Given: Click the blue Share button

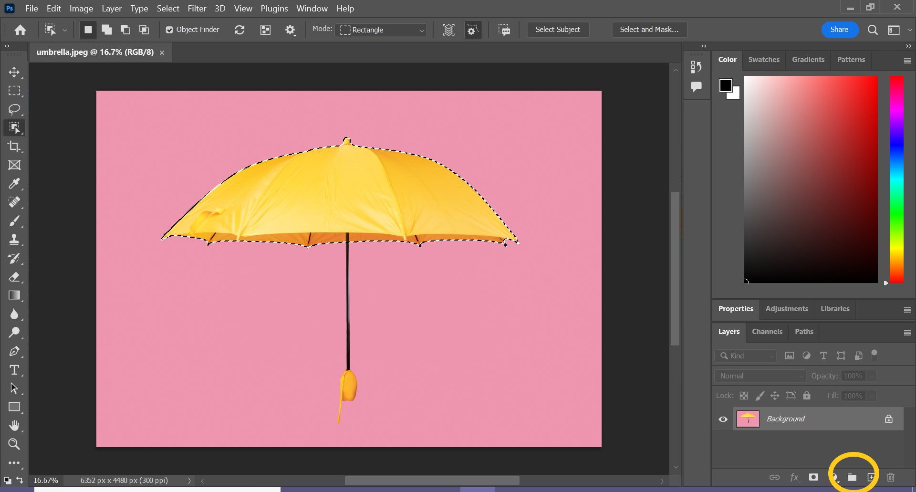Looking at the screenshot, I should click(x=839, y=30).
